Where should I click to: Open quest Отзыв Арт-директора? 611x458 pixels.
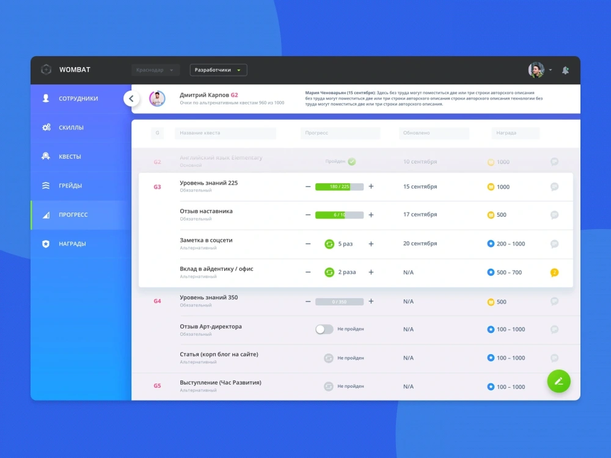click(211, 327)
